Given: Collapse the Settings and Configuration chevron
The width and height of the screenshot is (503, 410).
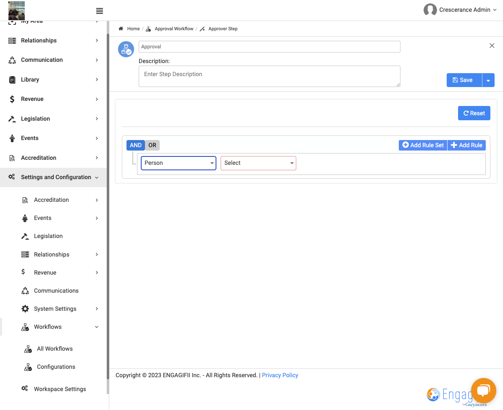Looking at the screenshot, I should 97,177.
